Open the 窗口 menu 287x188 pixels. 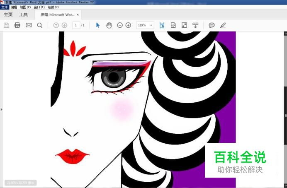(x=39, y=7)
